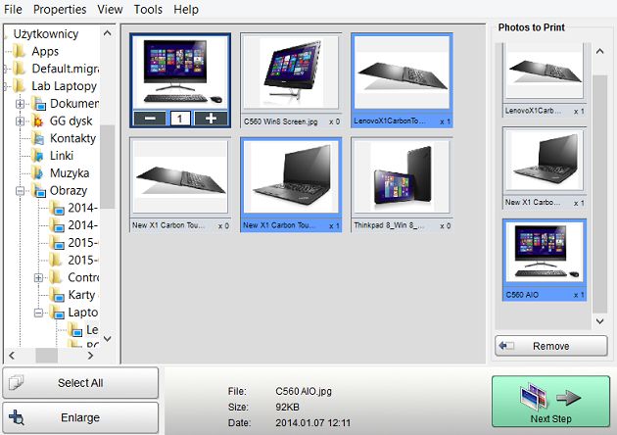617x435 pixels.
Task: Click Photos to Print scroll down arrow
Action: click(599, 321)
